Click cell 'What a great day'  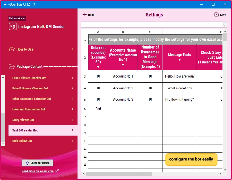pyautogui.click(x=180, y=88)
